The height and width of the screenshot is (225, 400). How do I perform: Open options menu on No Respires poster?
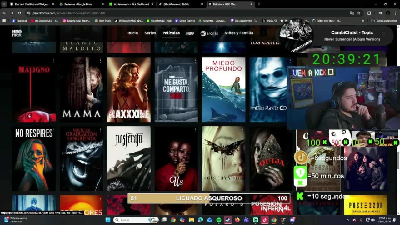click(x=53, y=130)
